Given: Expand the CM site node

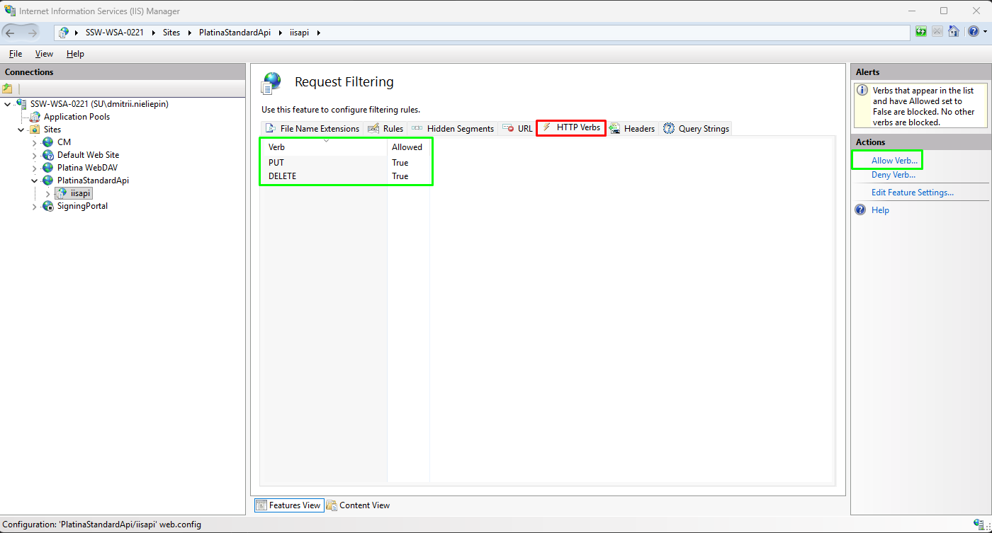Looking at the screenshot, I should (x=34, y=142).
